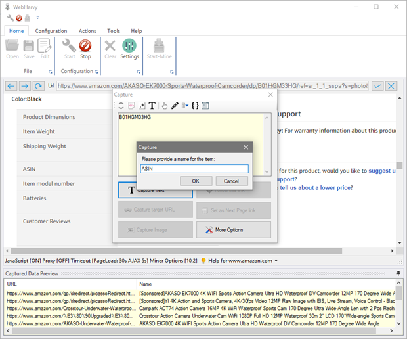Screen dimensions: 407x339
Task: Click the pencil icon in Capture toolbar
Action: [175, 105]
